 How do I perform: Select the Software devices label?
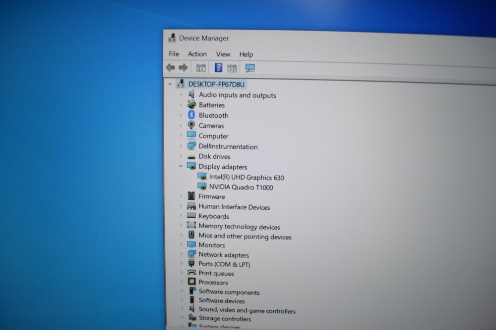coord(222,301)
